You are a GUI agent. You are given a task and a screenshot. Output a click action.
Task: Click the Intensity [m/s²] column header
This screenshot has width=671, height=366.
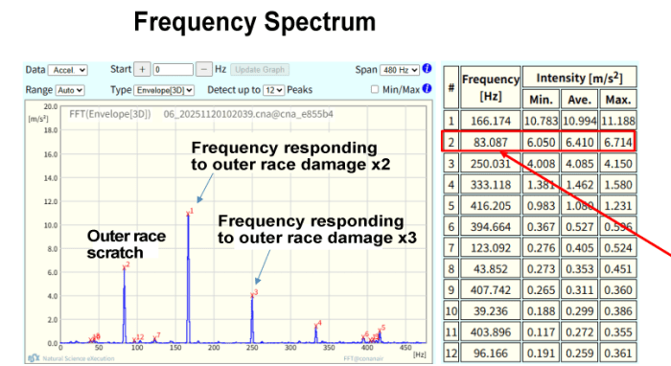(579, 78)
